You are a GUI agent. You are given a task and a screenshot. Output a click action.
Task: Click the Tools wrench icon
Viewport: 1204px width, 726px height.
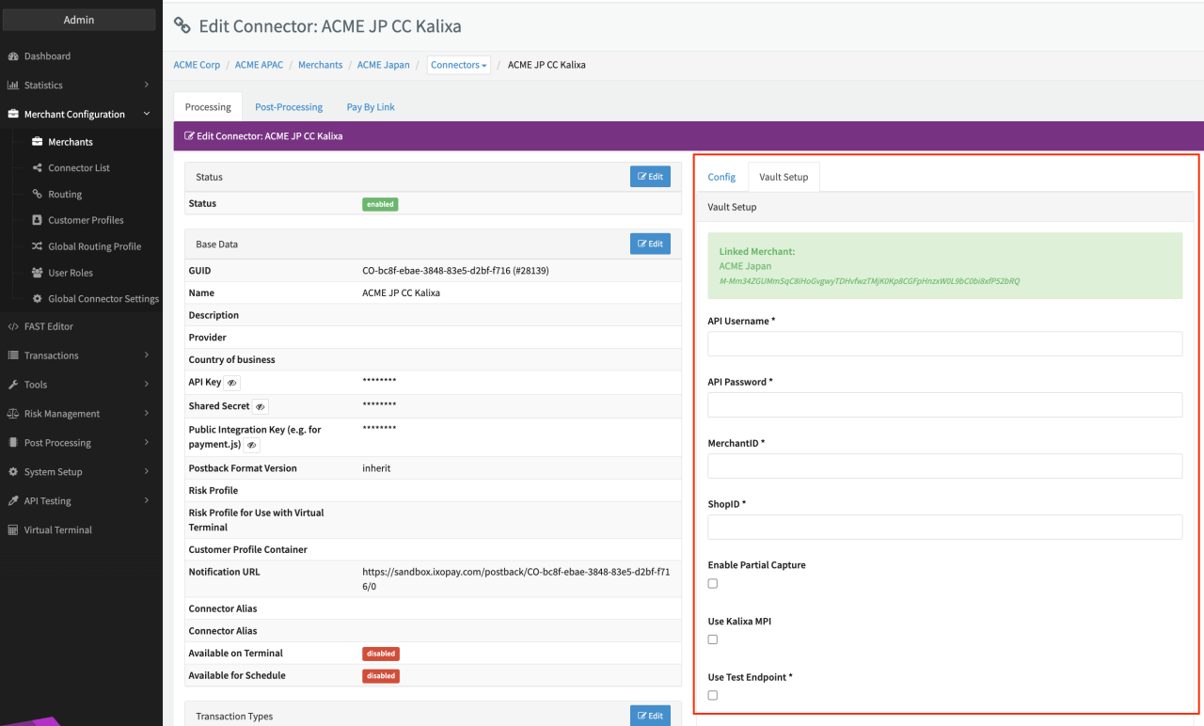click(x=13, y=385)
